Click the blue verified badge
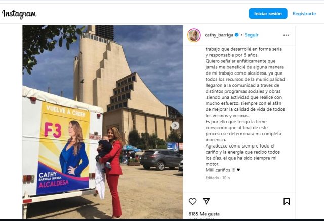The height and width of the screenshot is (221, 324). click(237, 35)
